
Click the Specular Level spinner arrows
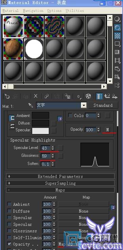[53, 148]
